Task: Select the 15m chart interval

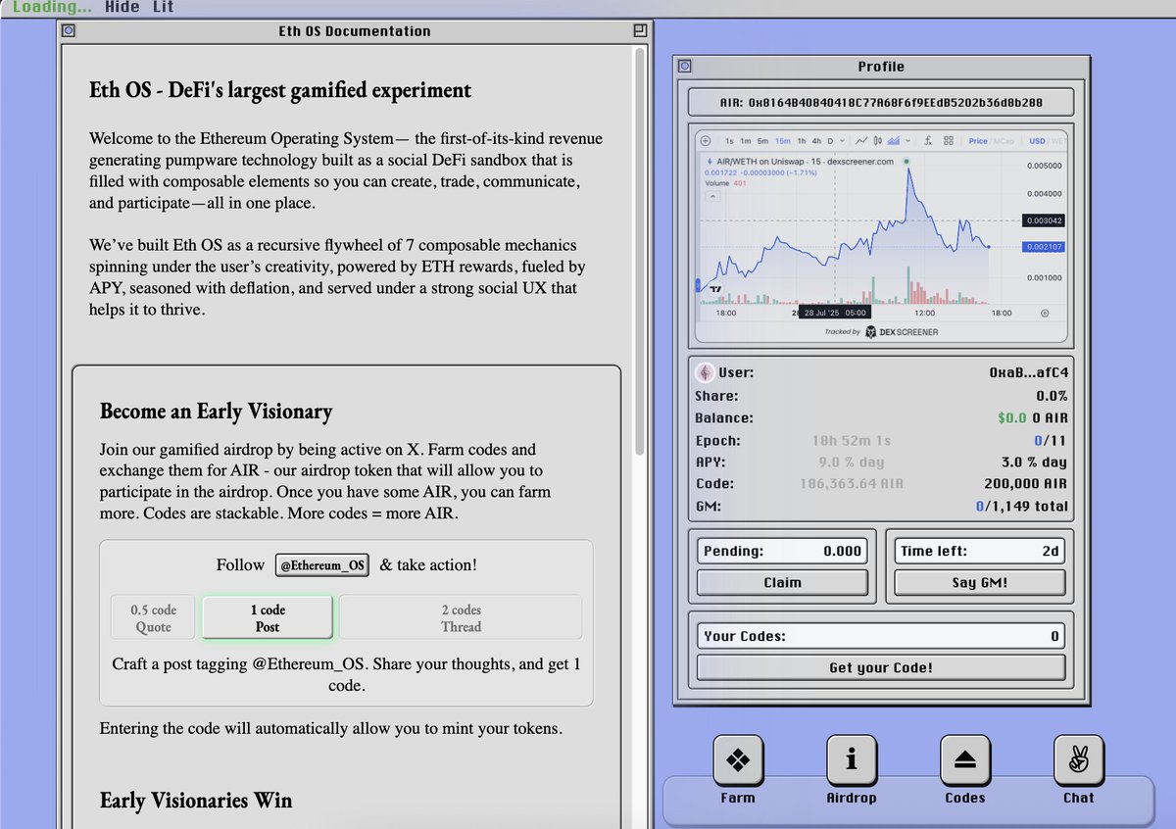Action: pyautogui.click(x=783, y=141)
